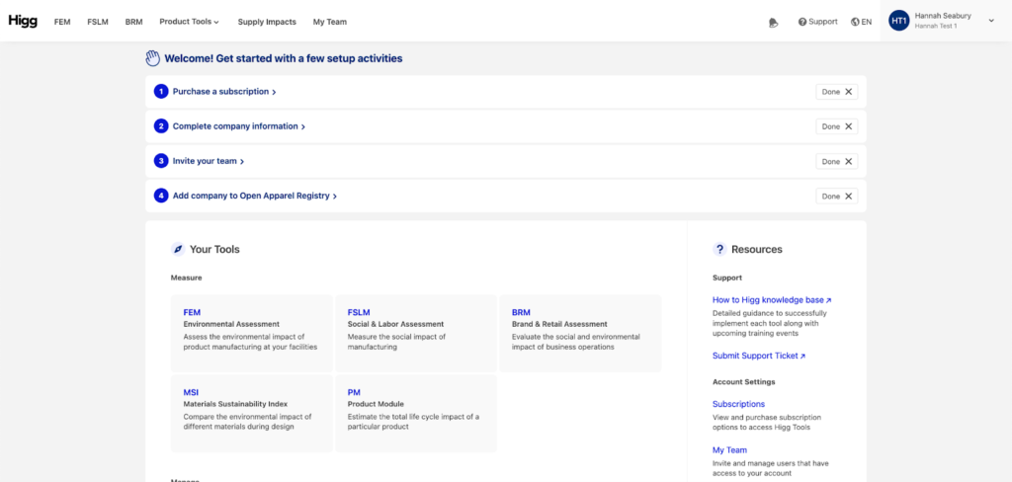Image resolution: width=1012 pixels, height=482 pixels.
Task: Expand the user account menu chevron
Action: (x=991, y=21)
